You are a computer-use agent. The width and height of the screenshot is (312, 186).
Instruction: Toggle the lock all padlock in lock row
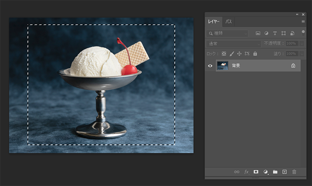click(x=255, y=54)
